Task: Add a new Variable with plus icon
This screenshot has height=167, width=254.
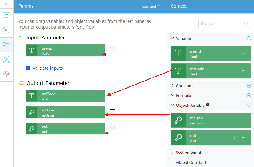Action: 249,38
